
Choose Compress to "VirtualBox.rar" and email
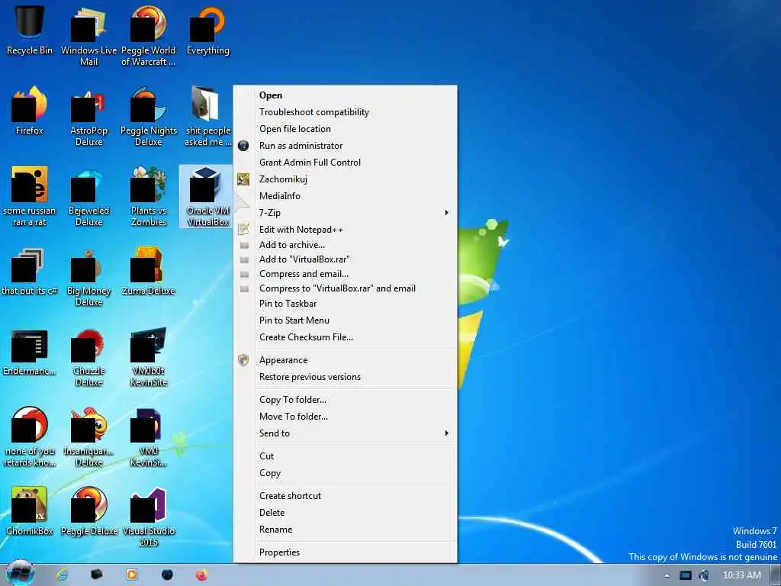pos(346,288)
